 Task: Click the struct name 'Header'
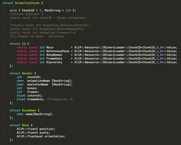[x=27, y=73]
